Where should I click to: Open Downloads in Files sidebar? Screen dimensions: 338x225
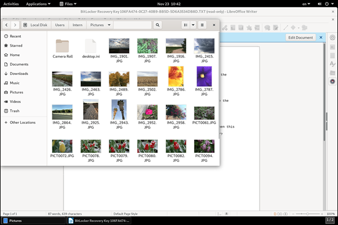coord(24,73)
